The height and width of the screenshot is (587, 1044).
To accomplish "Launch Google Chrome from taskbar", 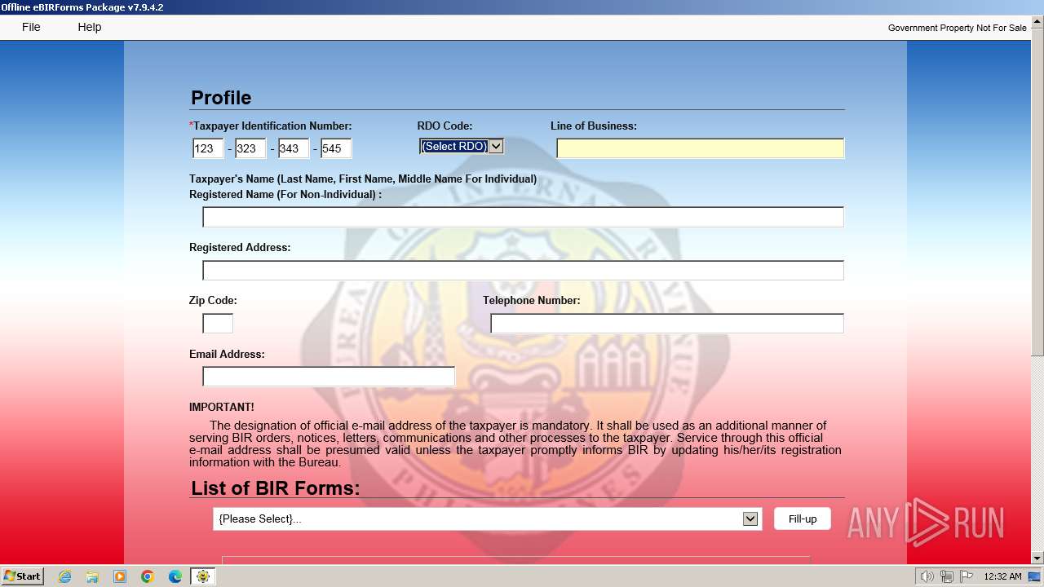I will coord(148,576).
